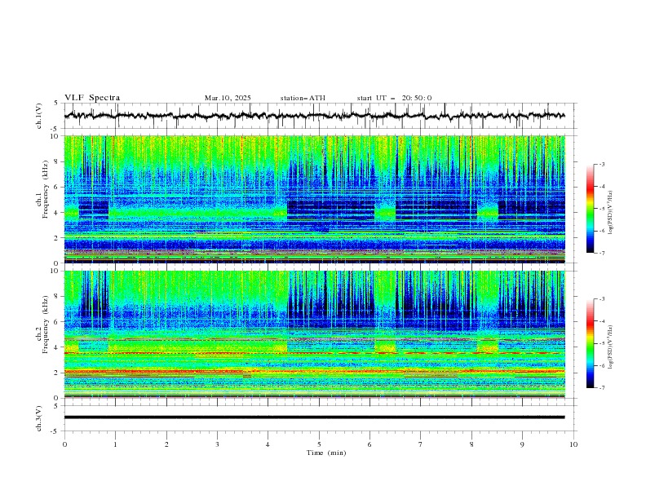Click the ch.1 "log(PSD)(V²/Hz)" color bar title
Image resolution: width=646 pixels, height=499 pixels.
coord(611,213)
